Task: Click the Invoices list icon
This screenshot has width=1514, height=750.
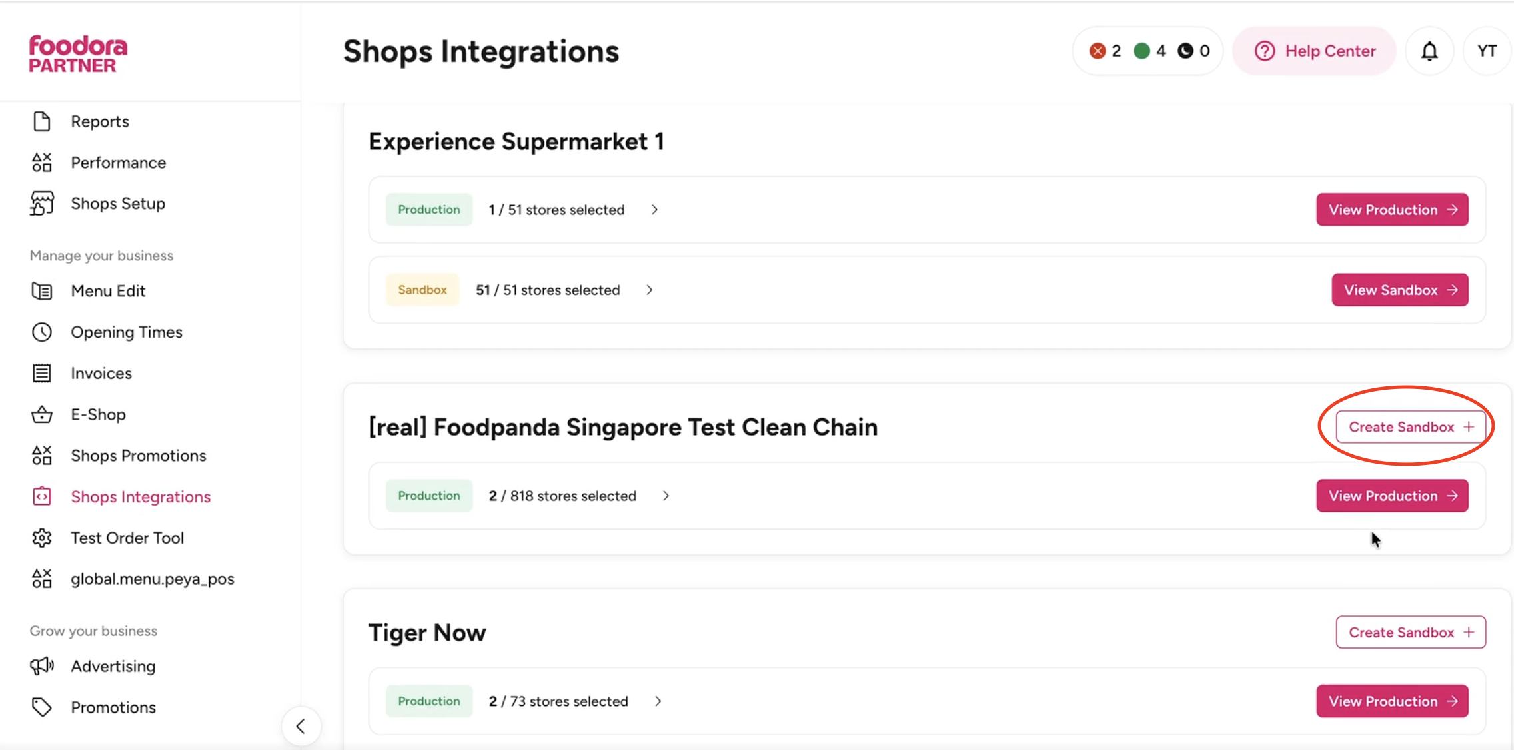Action: click(42, 373)
